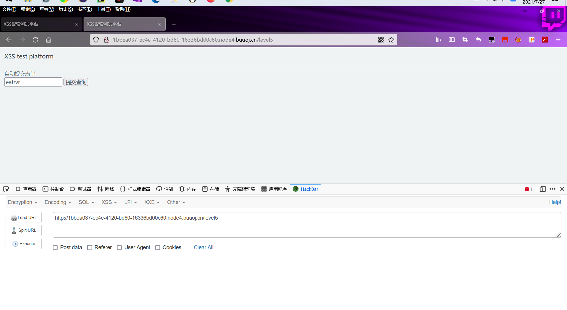Open the 书签(B) menu
The width and height of the screenshot is (567, 310).
[85, 9]
